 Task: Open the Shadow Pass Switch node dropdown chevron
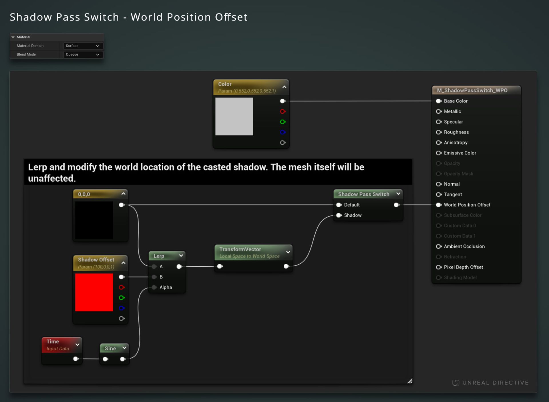click(398, 194)
